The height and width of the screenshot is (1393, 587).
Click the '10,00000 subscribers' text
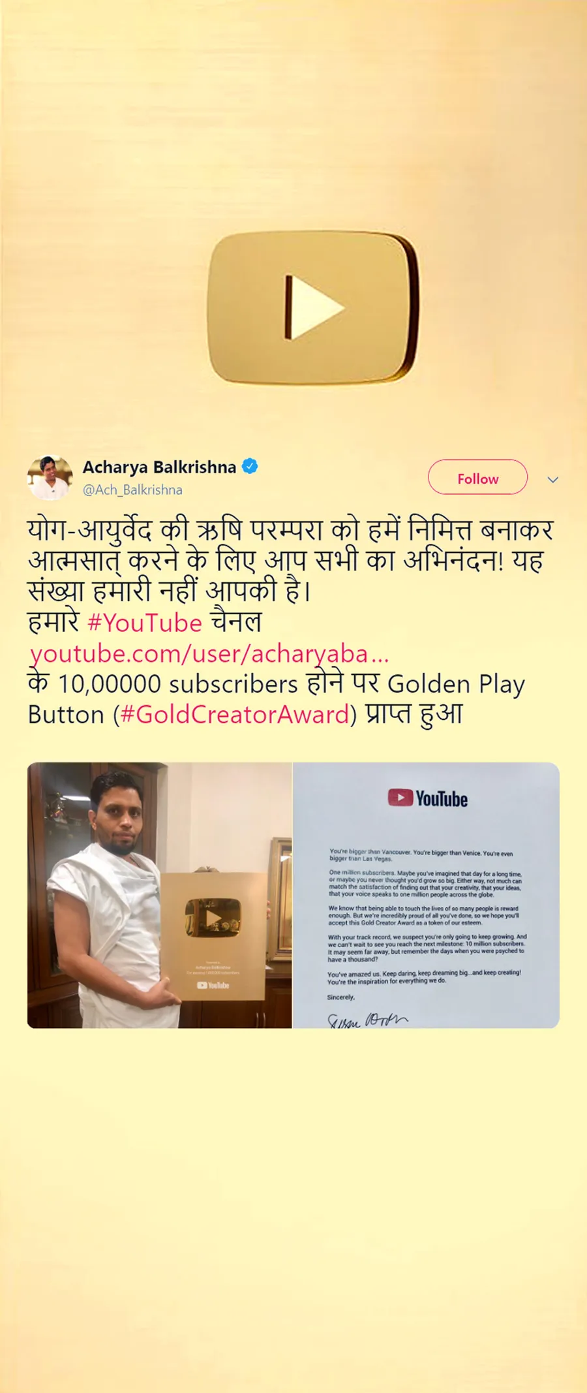coord(178,684)
